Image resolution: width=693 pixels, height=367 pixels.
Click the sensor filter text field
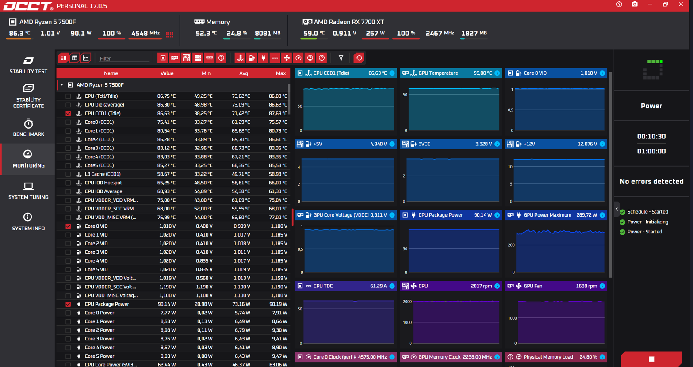(x=124, y=58)
